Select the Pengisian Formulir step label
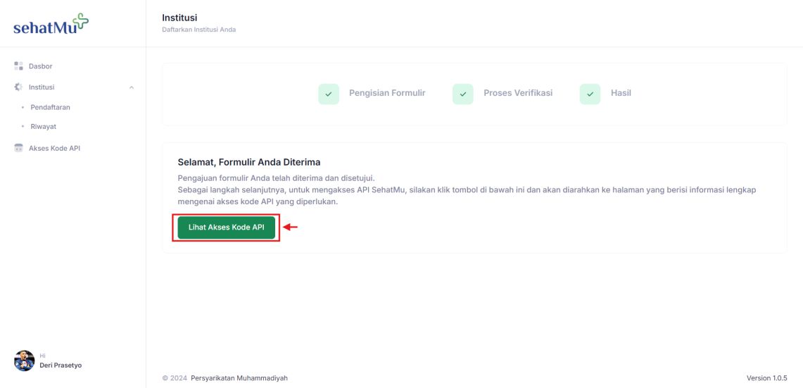Viewport: 803px width, 388px height. [387, 93]
